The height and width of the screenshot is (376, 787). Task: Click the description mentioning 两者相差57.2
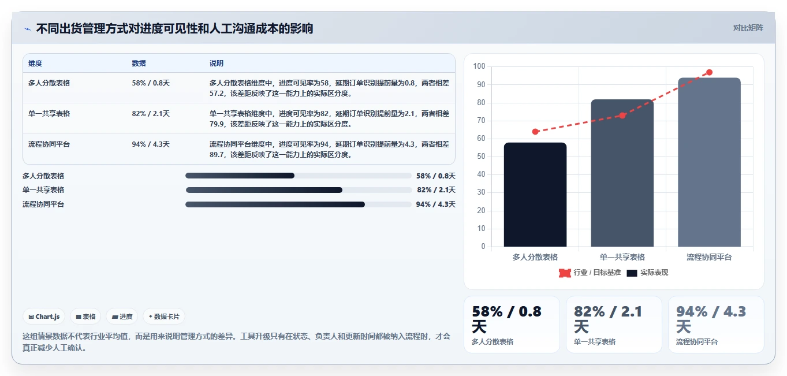(x=329, y=88)
